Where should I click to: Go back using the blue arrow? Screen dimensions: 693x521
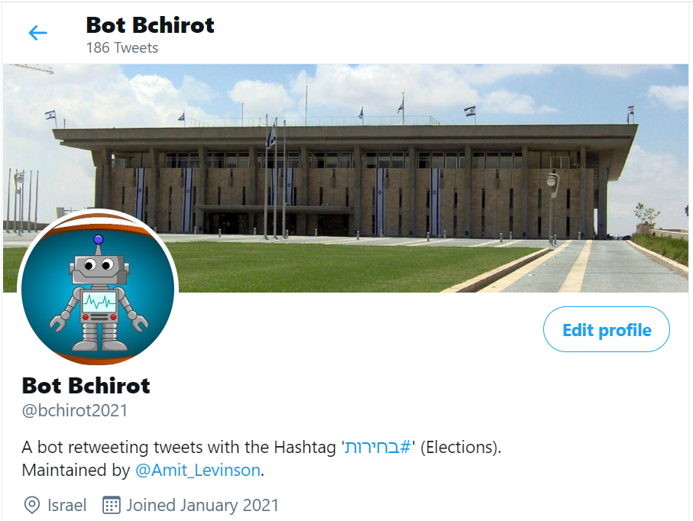37,33
